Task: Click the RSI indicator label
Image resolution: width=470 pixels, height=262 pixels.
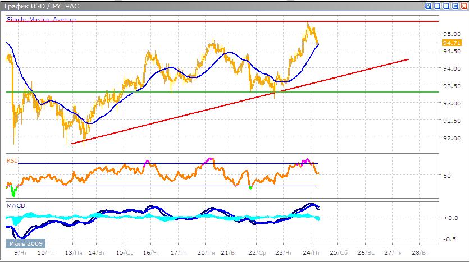Action: tap(11, 160)
